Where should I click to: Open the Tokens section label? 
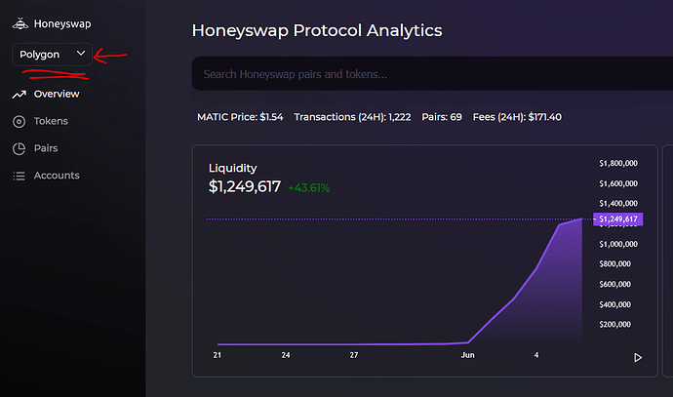click(51, 122)
